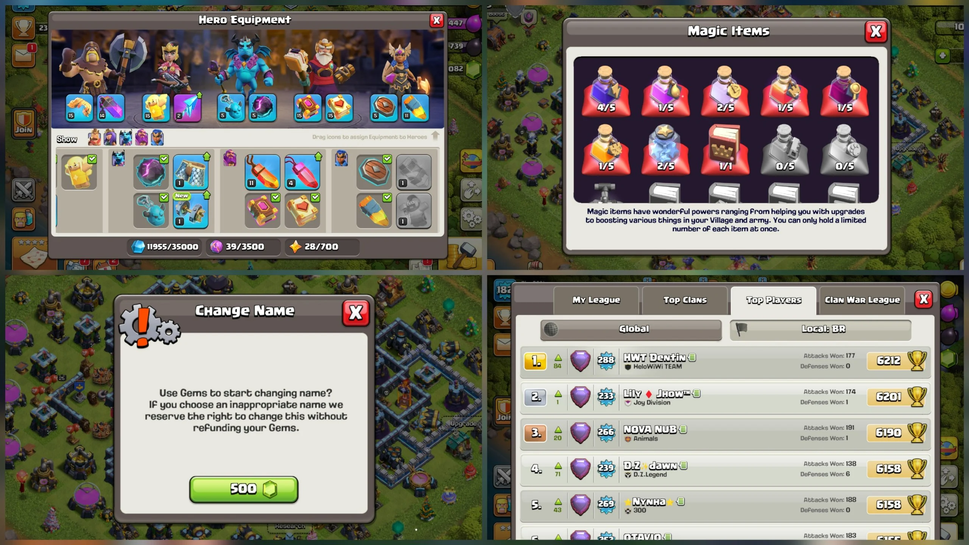Image resolution: width=969 pixels, height=545 pixels.
Task: Confirm name change with 500 gems button
Action: point(244,489)
